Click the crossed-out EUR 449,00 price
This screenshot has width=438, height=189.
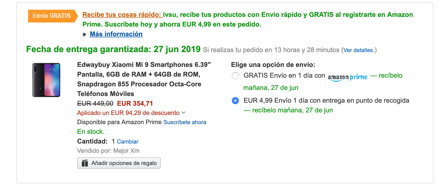[x=95, y=103]
